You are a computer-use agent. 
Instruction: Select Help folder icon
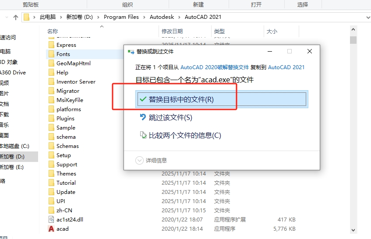click(51, 72)
